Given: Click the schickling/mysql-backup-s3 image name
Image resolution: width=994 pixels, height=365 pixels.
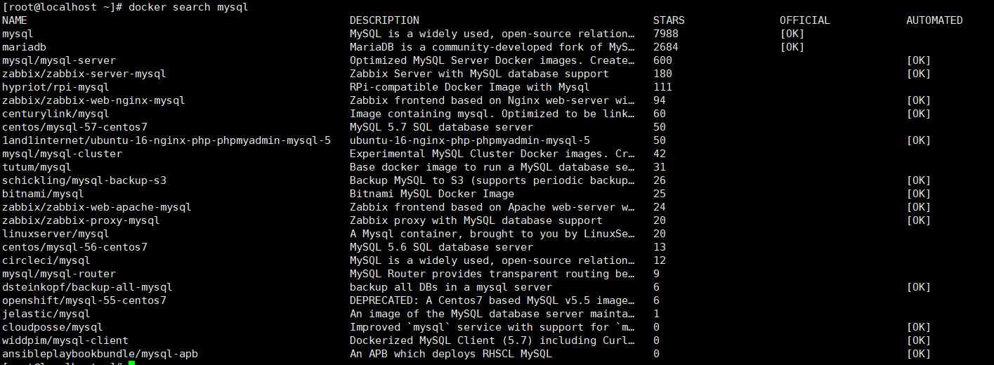Looking at the screenshot, I should coord(84,180).
